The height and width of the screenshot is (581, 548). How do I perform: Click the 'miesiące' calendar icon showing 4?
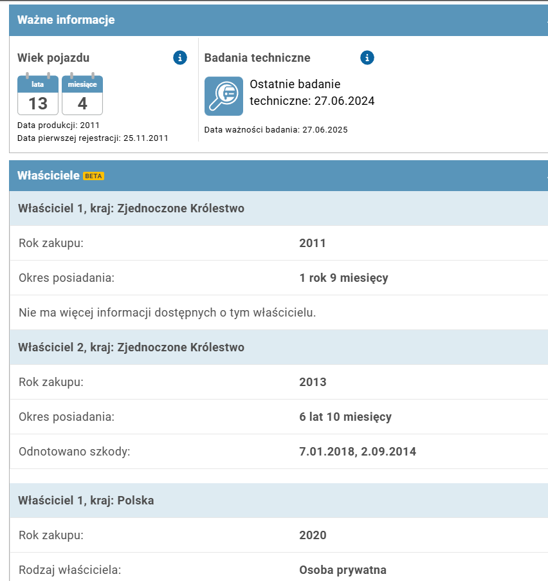(82, 95)
